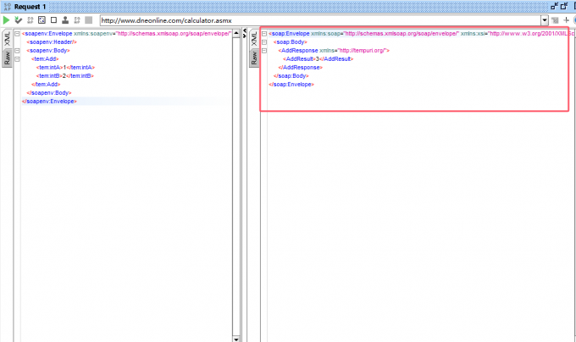Collapse the soapenv:Body node in request

click(17, 51)
